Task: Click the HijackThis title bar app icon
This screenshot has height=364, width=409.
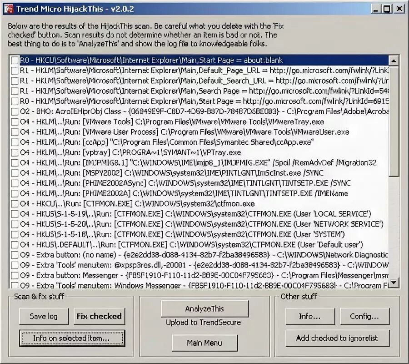Action: click(x=9, y=9)
